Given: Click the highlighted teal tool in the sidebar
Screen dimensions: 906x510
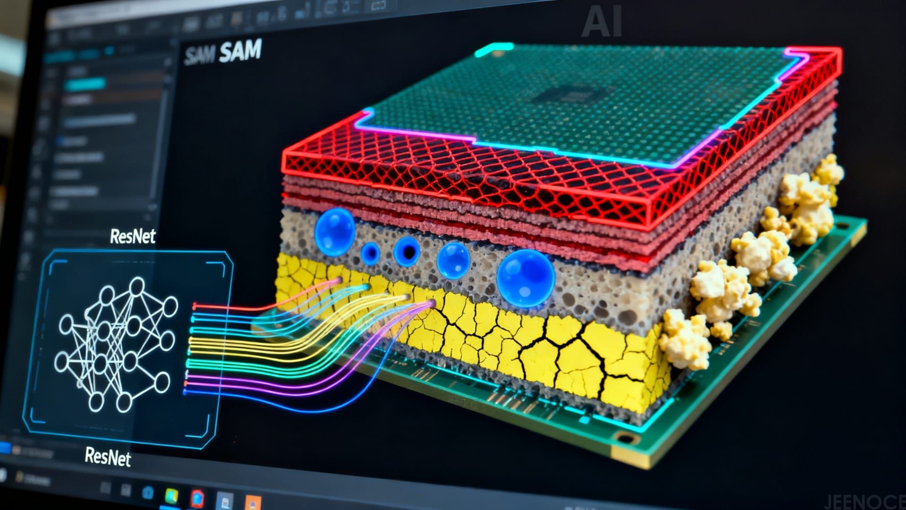Looking at the screenshot, I should point(85,84).
